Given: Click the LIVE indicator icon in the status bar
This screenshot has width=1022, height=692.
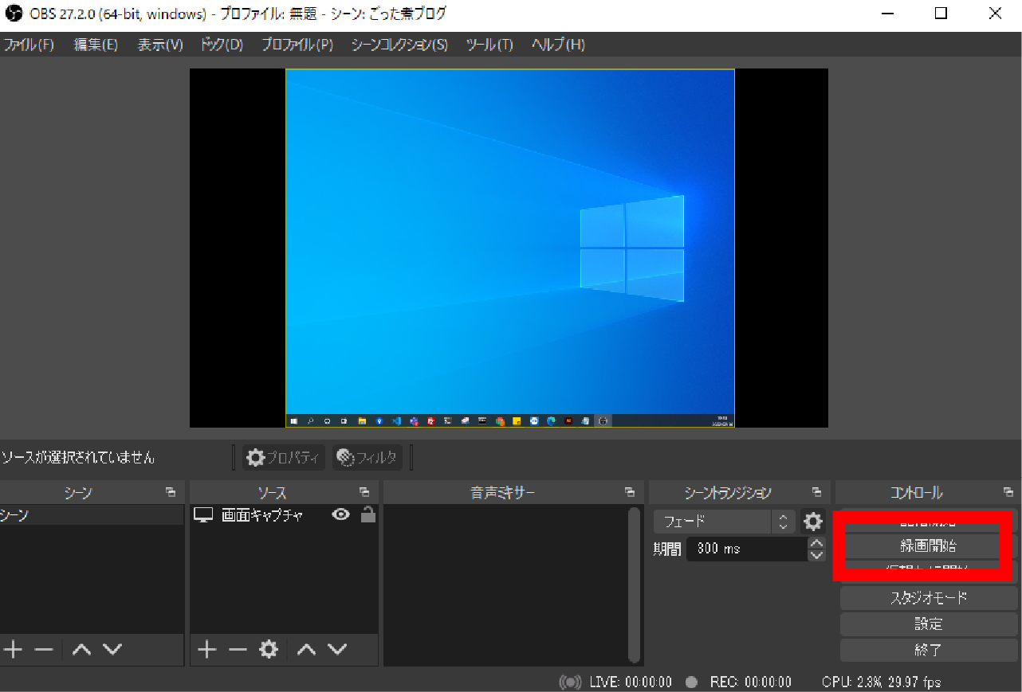Looking at the screenshot, I should click(569, 682).
